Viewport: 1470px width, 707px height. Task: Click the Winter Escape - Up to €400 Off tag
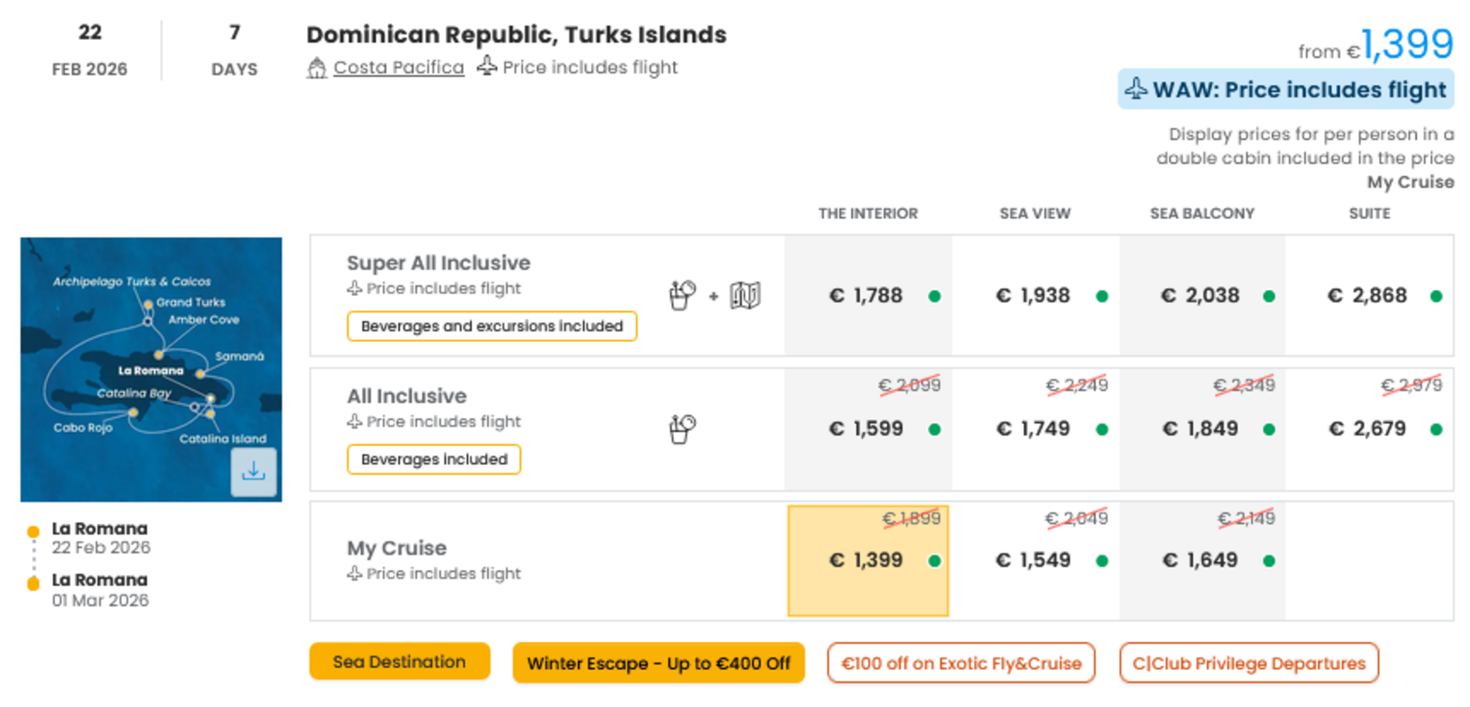[658, 663]
